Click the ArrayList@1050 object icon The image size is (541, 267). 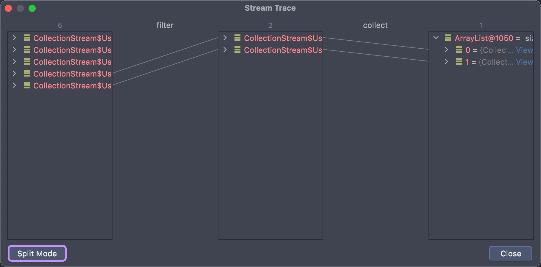point(448,38)
